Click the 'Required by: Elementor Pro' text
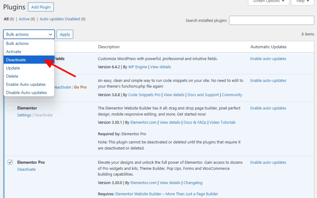 (x=122, y=134)
